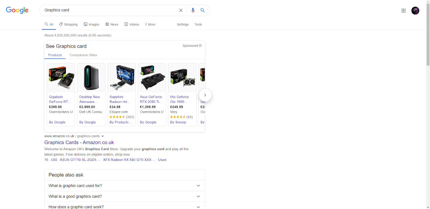
Task: Click the page vertical scrollbar thumb
Action: [428, 34]
